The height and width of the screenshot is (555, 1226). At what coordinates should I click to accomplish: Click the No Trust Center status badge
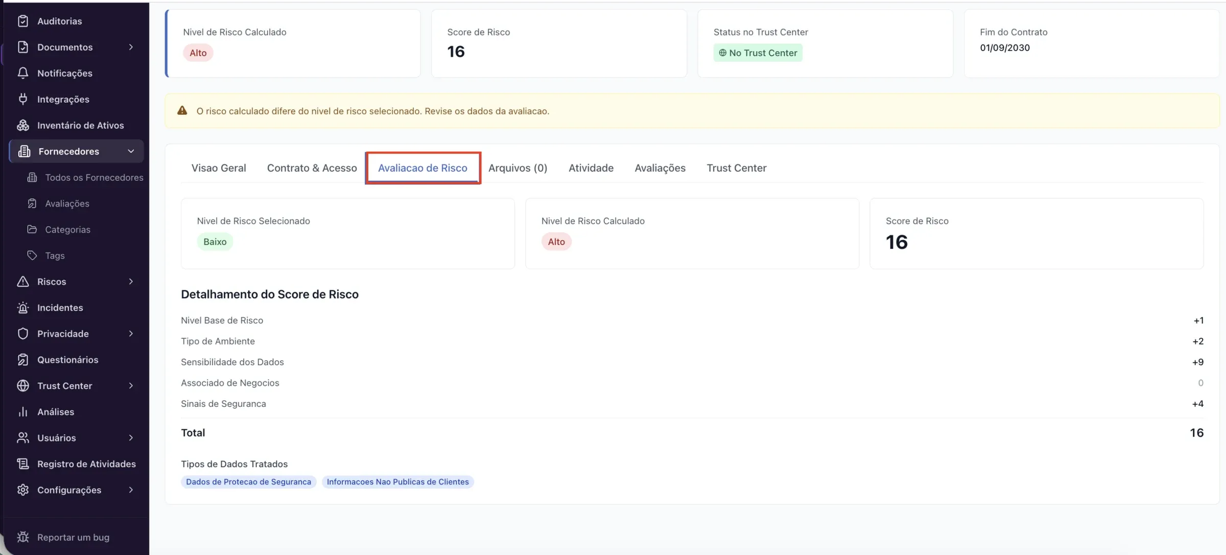click(758, 53)
